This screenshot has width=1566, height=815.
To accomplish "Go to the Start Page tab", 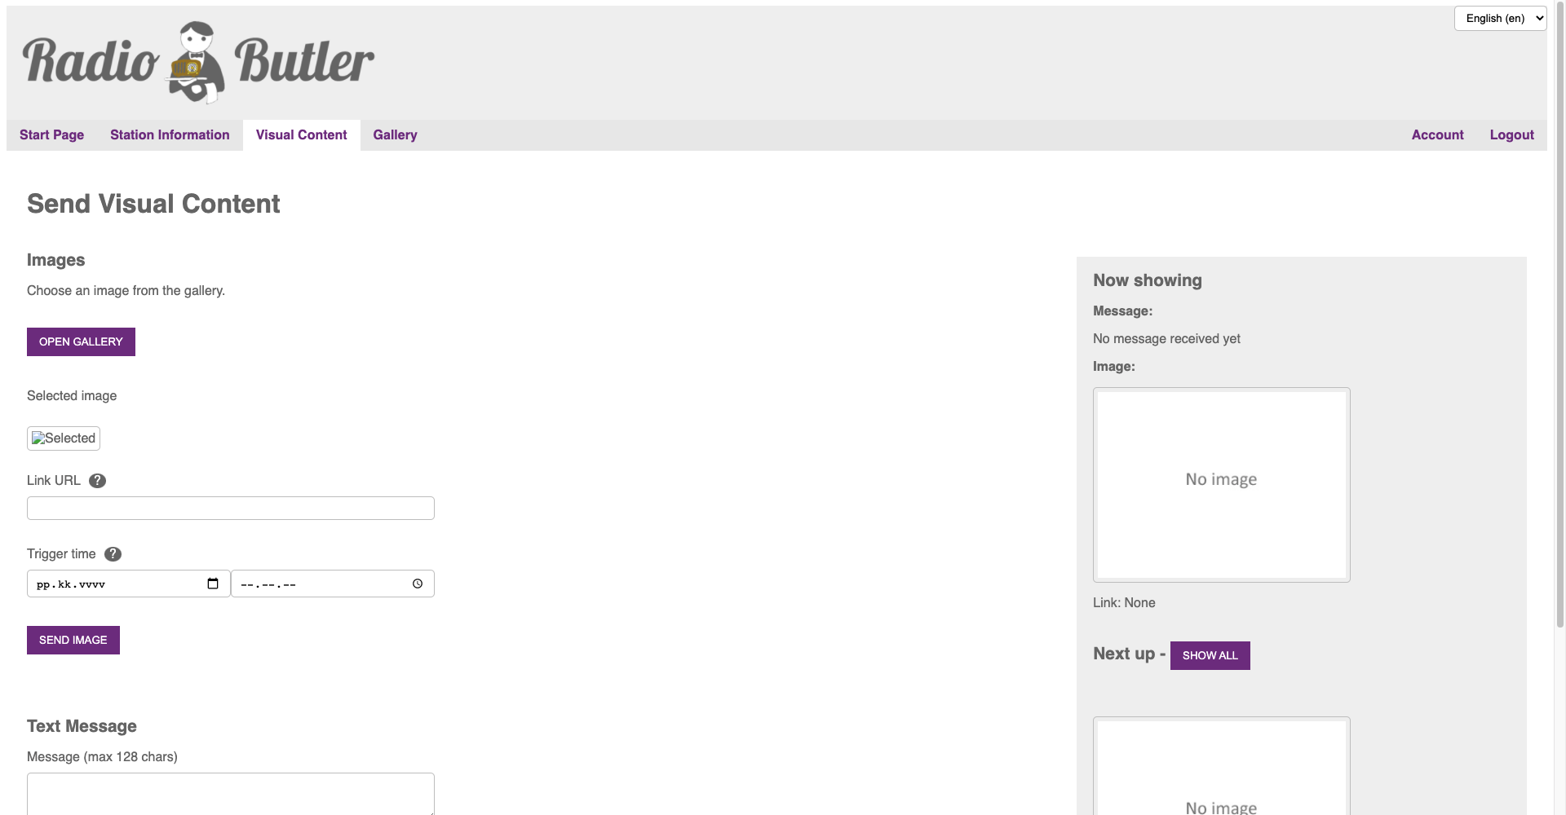I will (51, 135).
